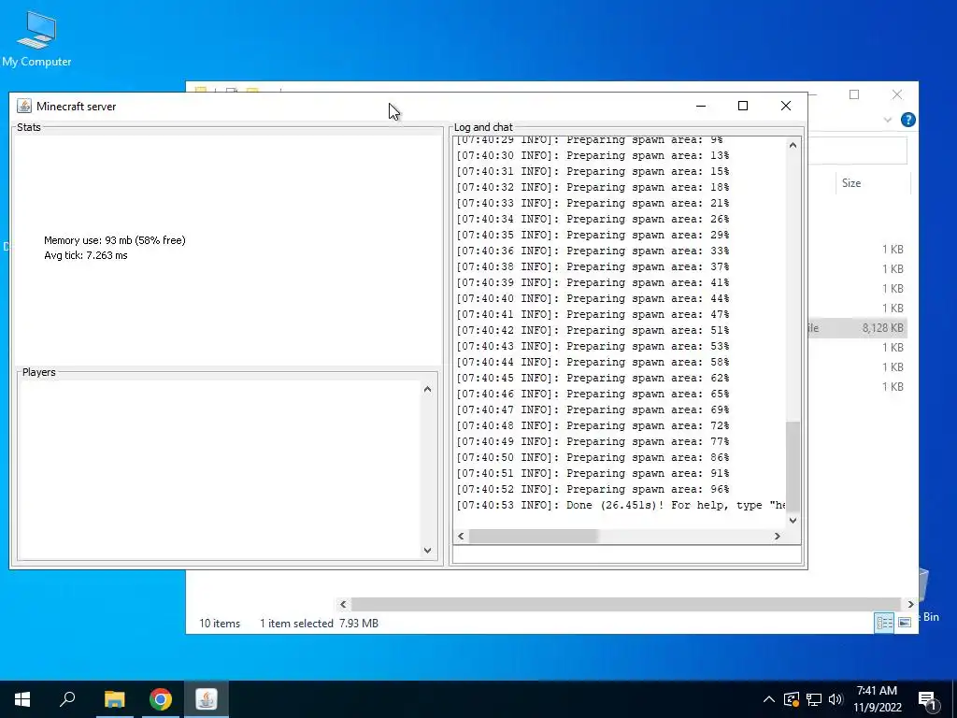Minimize the Minecraft server window
Viewport: 957px width, 718px height.
(701, 107)
